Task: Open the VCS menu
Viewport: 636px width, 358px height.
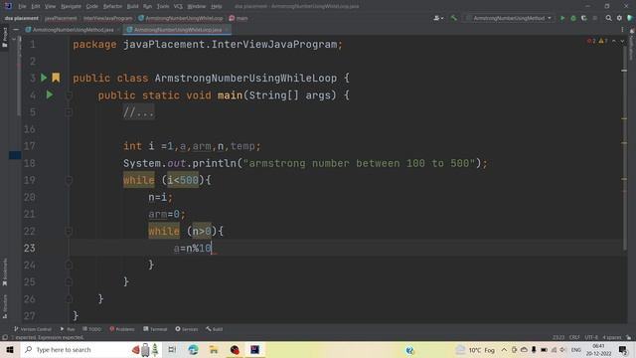Action: 178,6
